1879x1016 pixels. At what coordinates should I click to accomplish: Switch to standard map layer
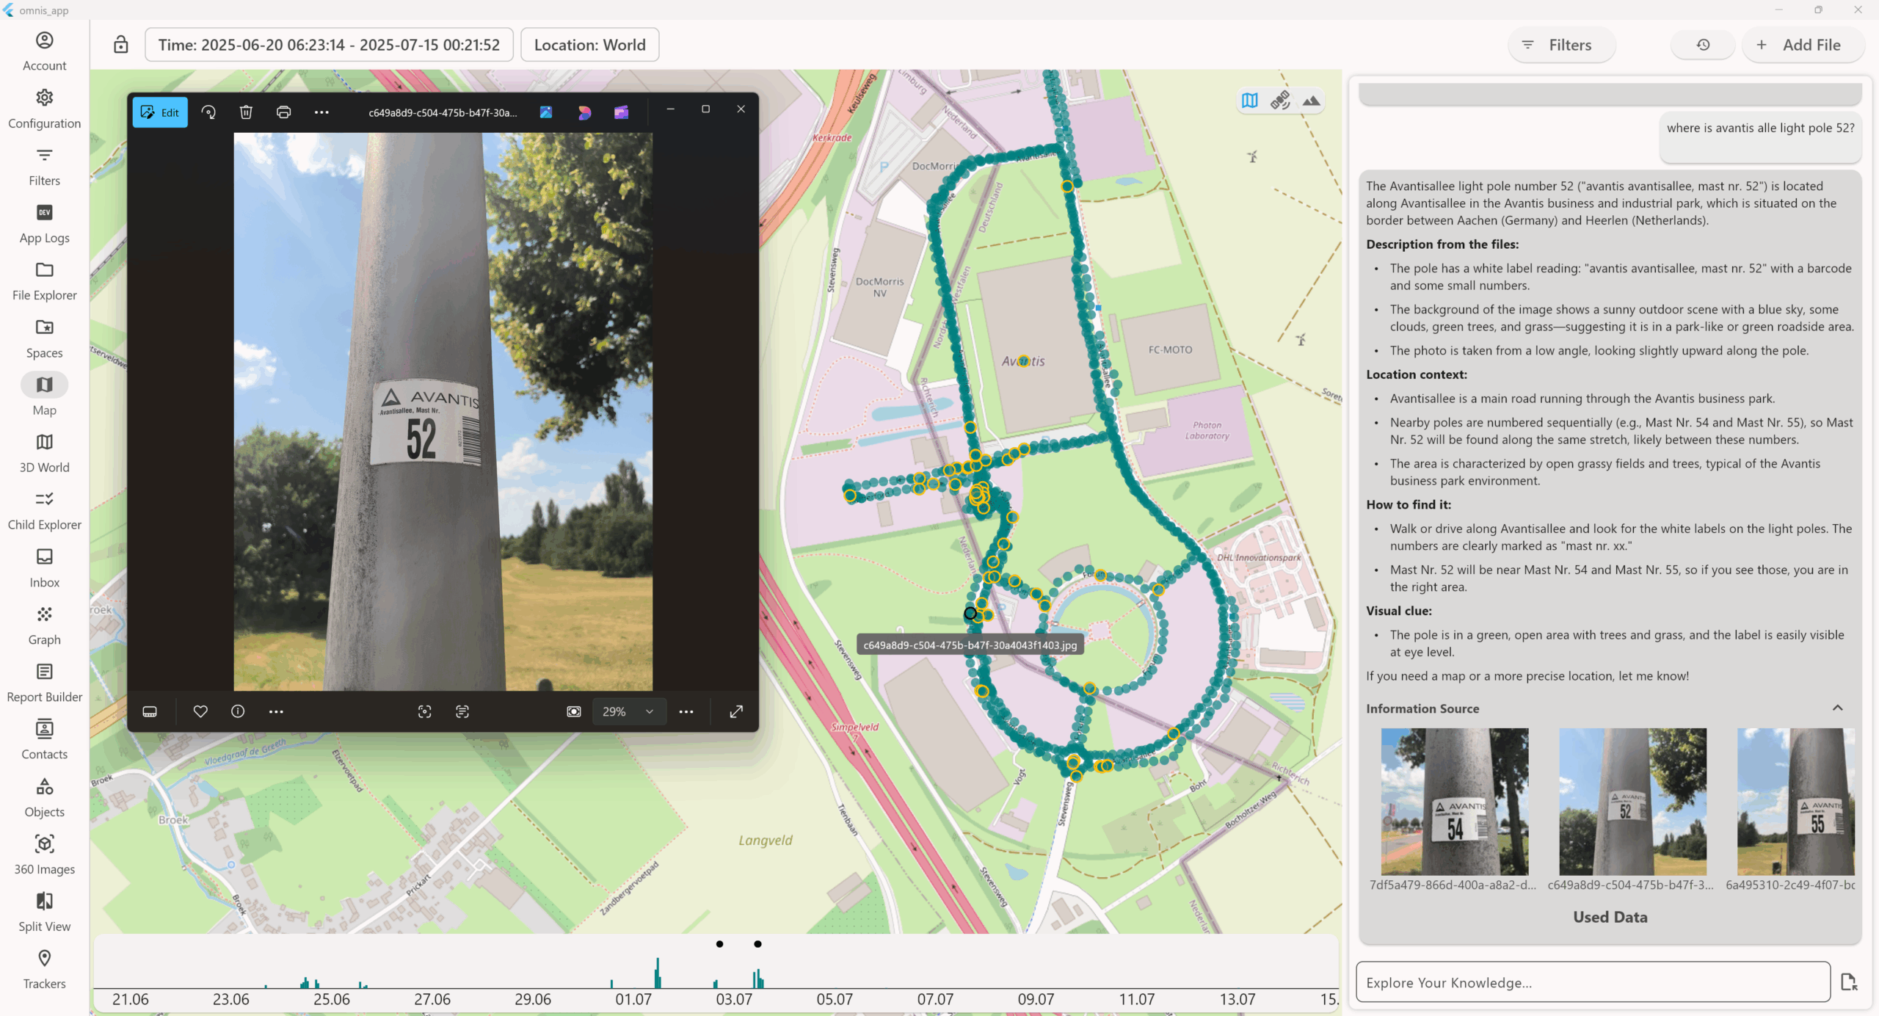[x=1249, y=101]
